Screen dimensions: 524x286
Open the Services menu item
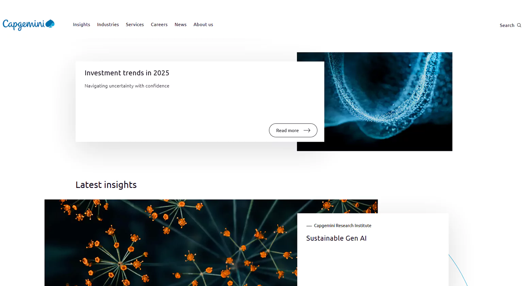pos(135,24)
